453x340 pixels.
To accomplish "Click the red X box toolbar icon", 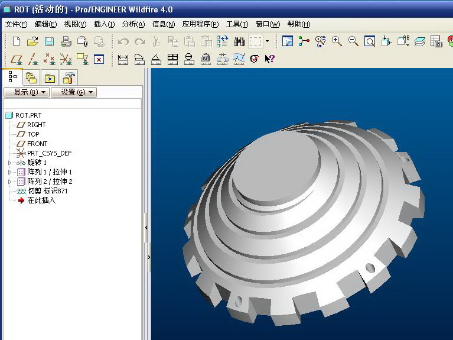I will 99,59.
